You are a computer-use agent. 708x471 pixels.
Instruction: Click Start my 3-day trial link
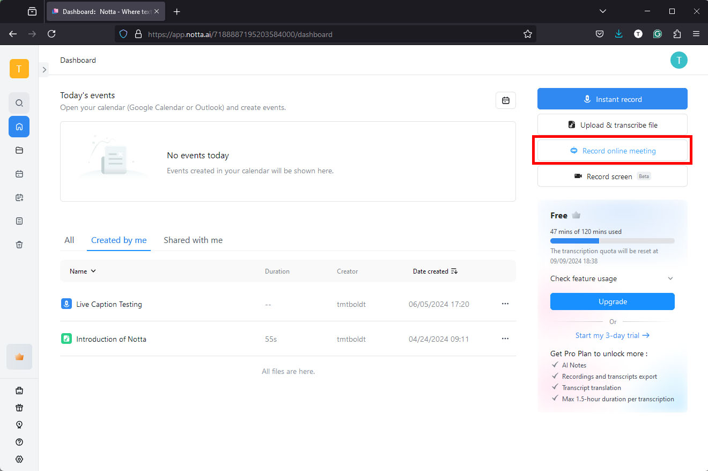click(613, 335)
